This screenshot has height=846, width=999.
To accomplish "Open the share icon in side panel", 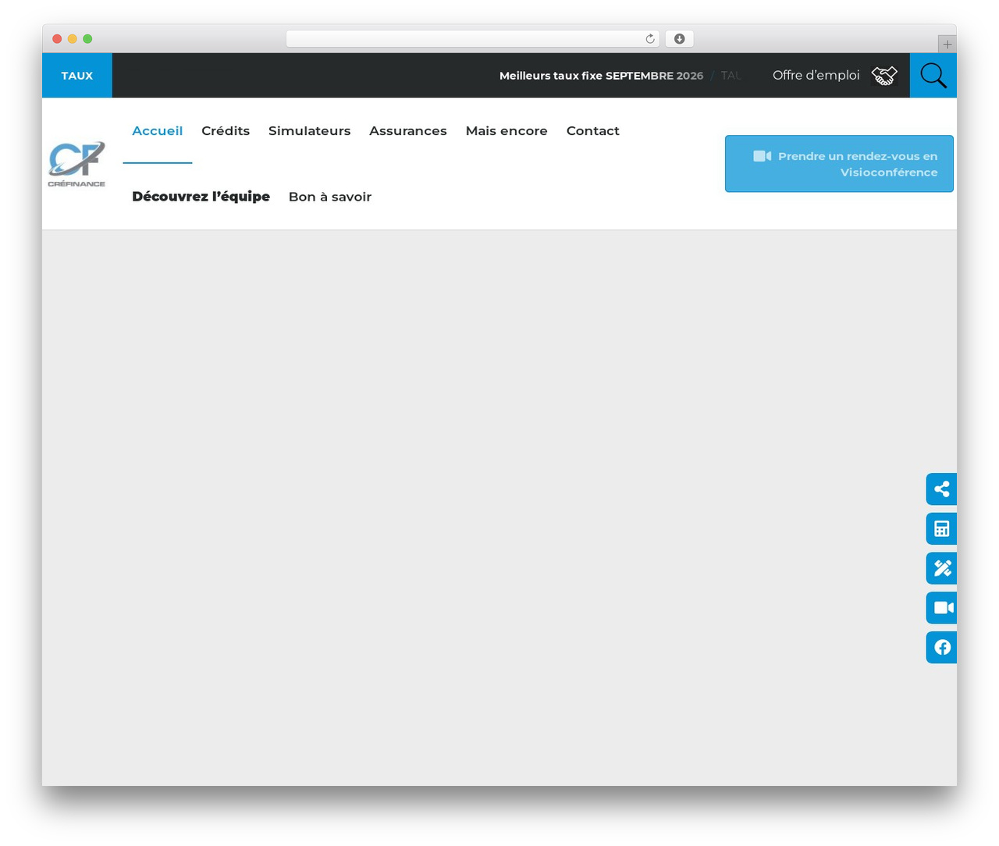I will coord(942,489).
